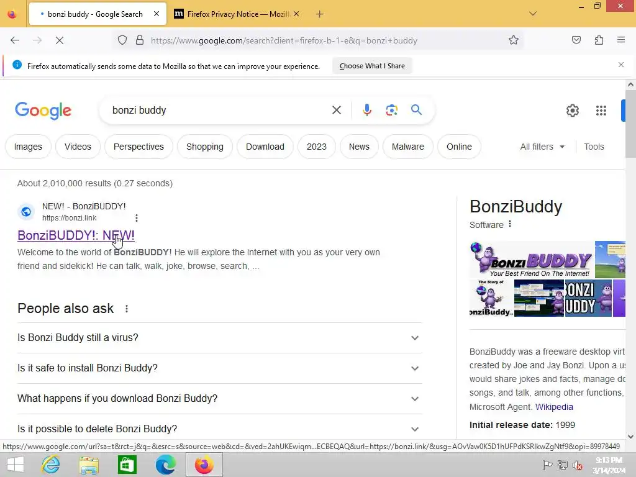List all tabs dropdown
Image resolution: width=636 pixels, height=477 pixels.
pos(533,14)
